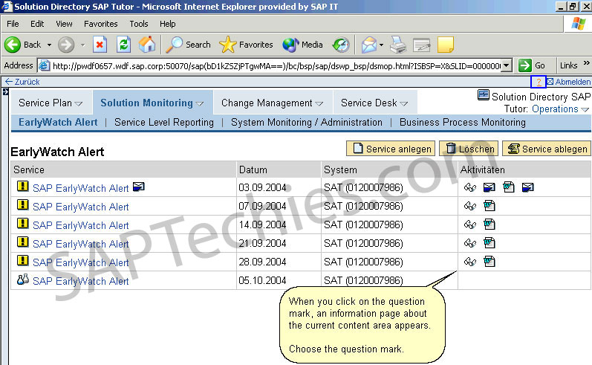Open the Tools menu
Screen dimensions: 592x365
[x=139, y=24]
